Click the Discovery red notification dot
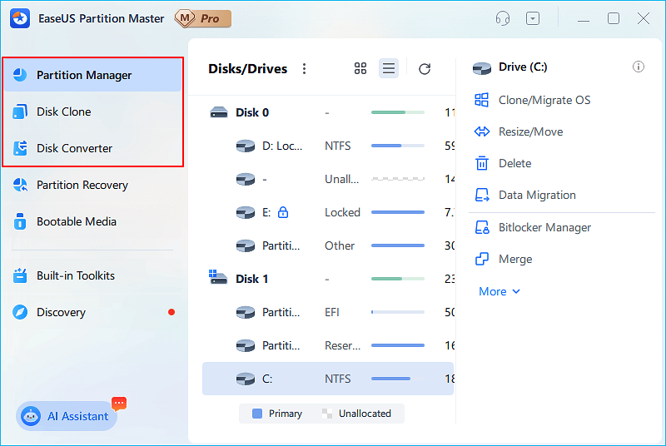This screenshot has width=666, height=446. click(x=171, y=312)
